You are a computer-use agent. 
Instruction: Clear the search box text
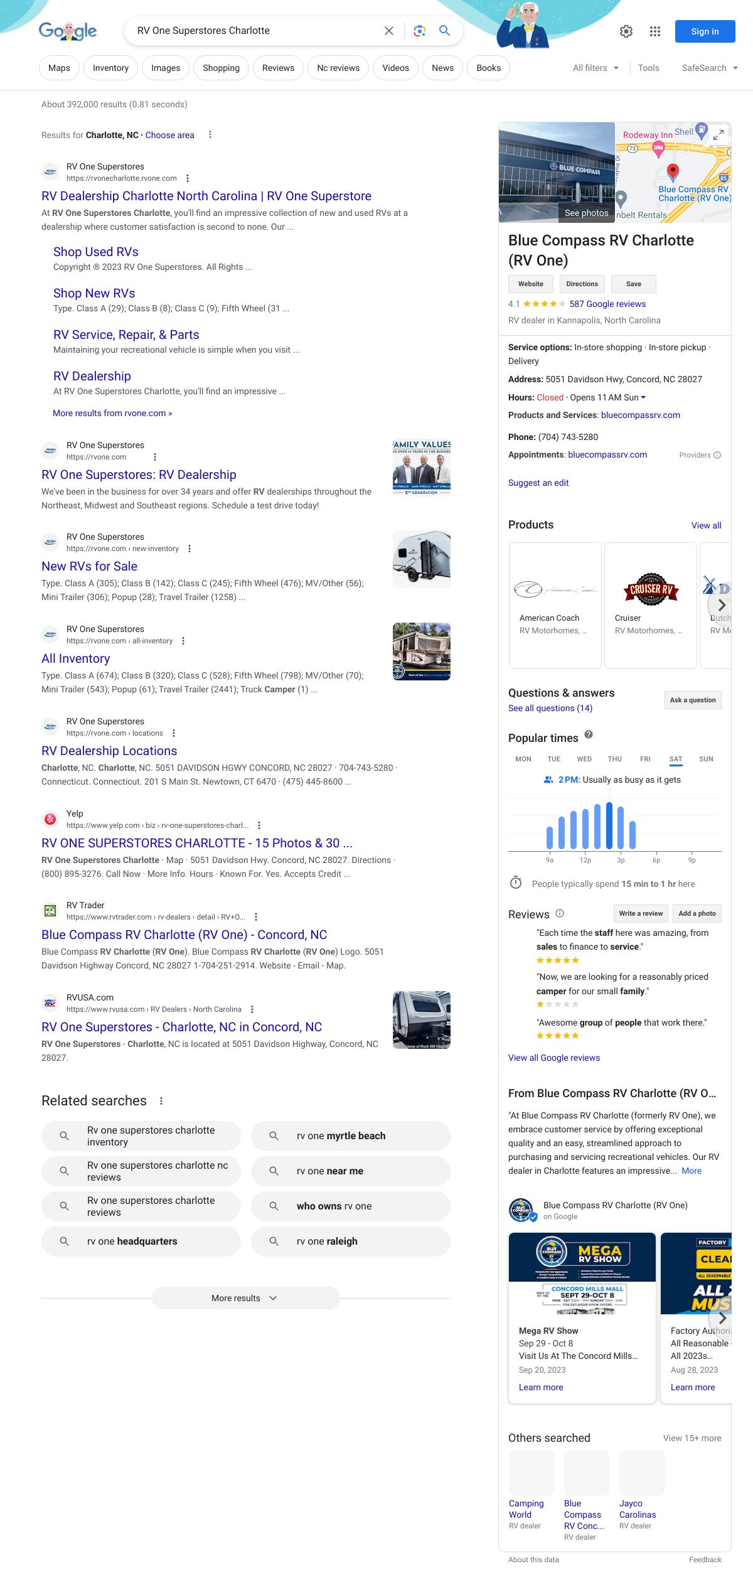click(389, 31)
